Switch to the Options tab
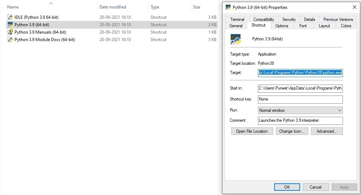Image resolution: width=361 pixels, height=195 pixels. click(282, 26)
